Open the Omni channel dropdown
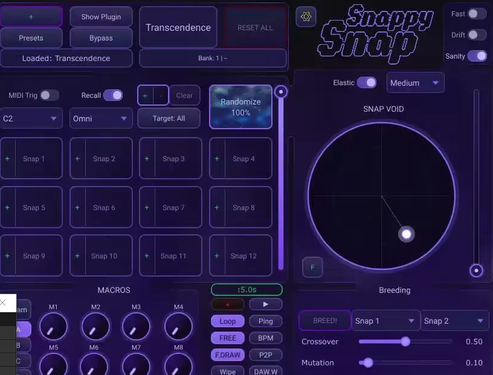493x375 pixels. click(x=100, y=118)
